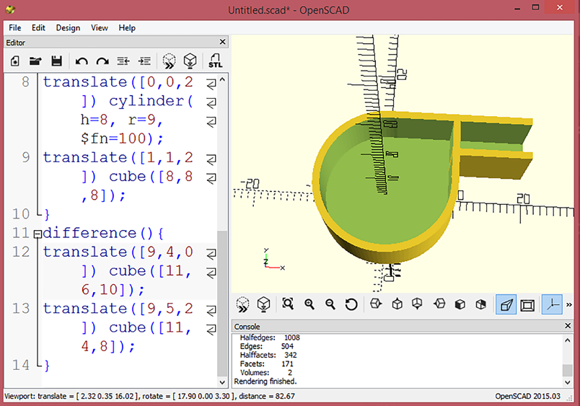Image resolution: width=580 pixels, height=406 pixels.
Task: Toggle Perspective projection view
Action: (506, 305)
